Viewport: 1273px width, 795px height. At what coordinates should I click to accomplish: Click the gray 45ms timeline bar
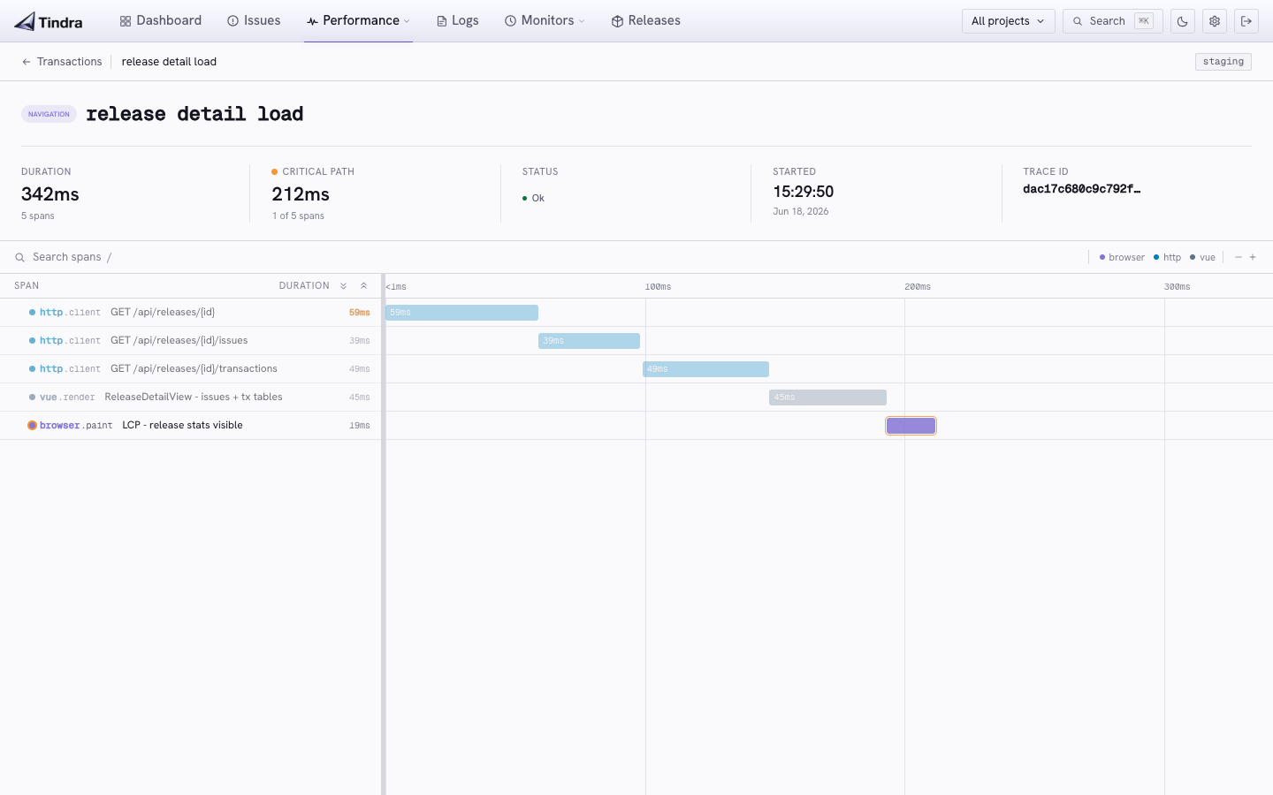(827, 397)
